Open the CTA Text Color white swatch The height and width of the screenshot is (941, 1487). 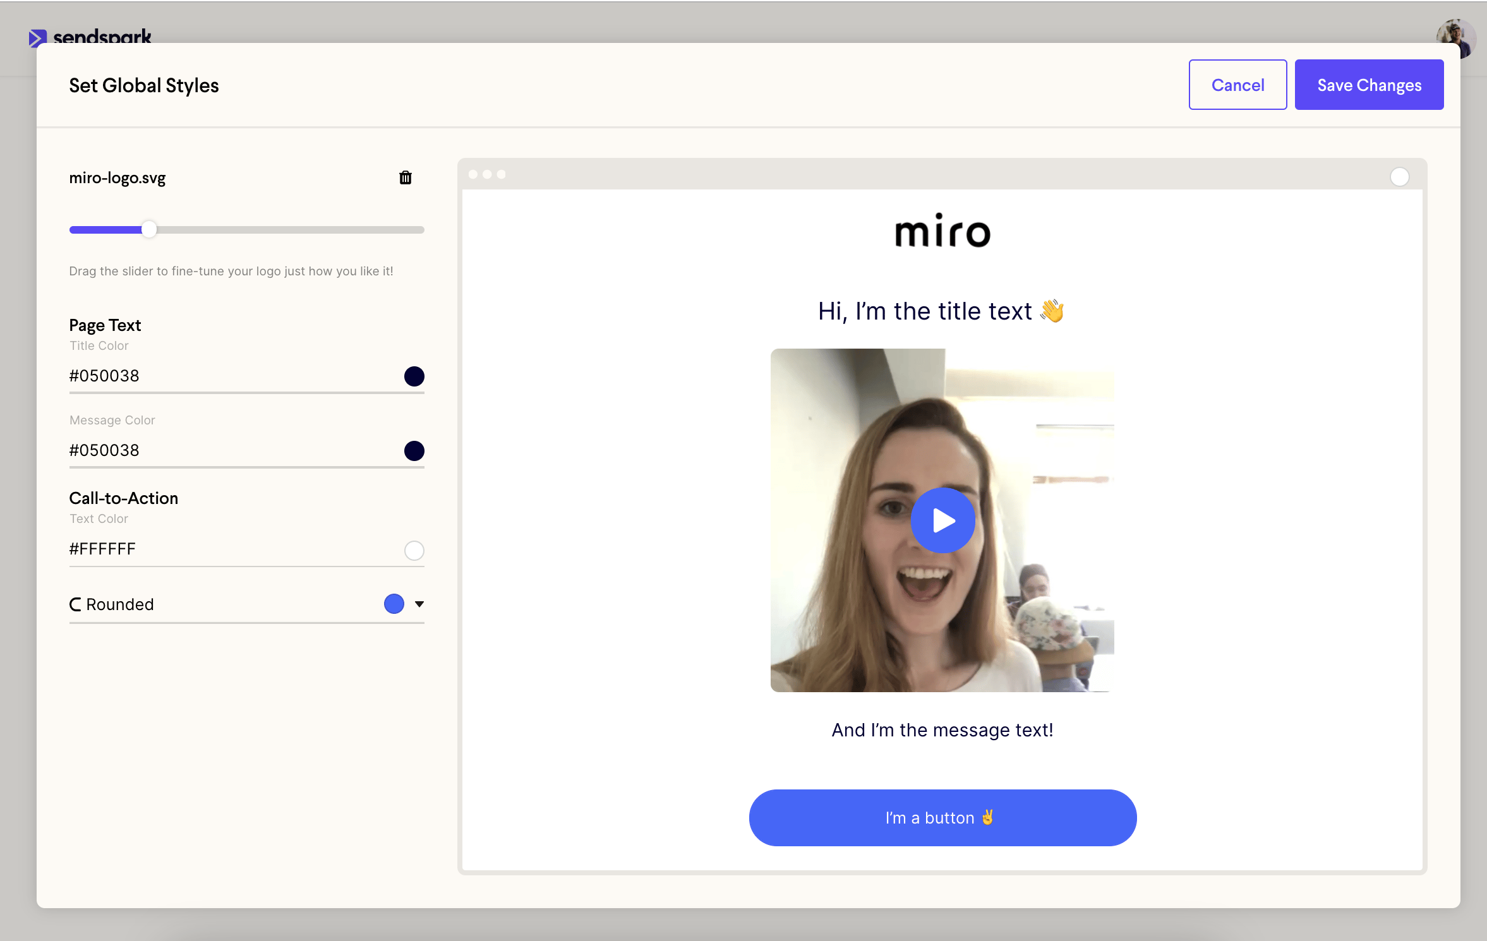pos(414,550)
